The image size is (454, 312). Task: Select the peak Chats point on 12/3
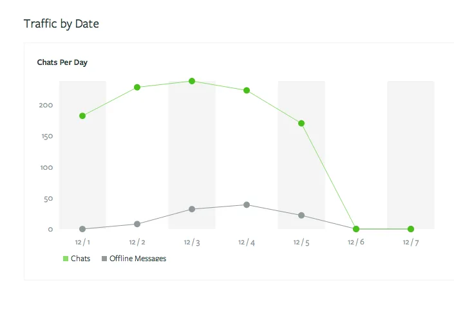(192, 81)
